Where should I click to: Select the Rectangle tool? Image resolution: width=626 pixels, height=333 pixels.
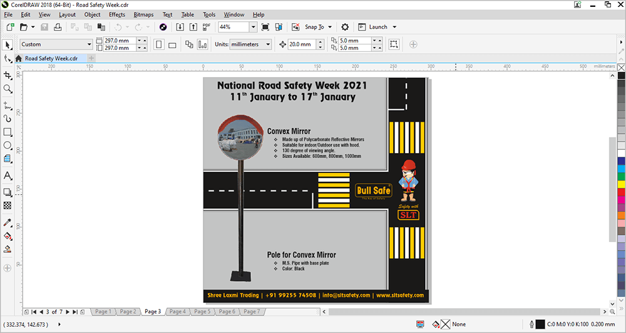[x=7, y=132]
